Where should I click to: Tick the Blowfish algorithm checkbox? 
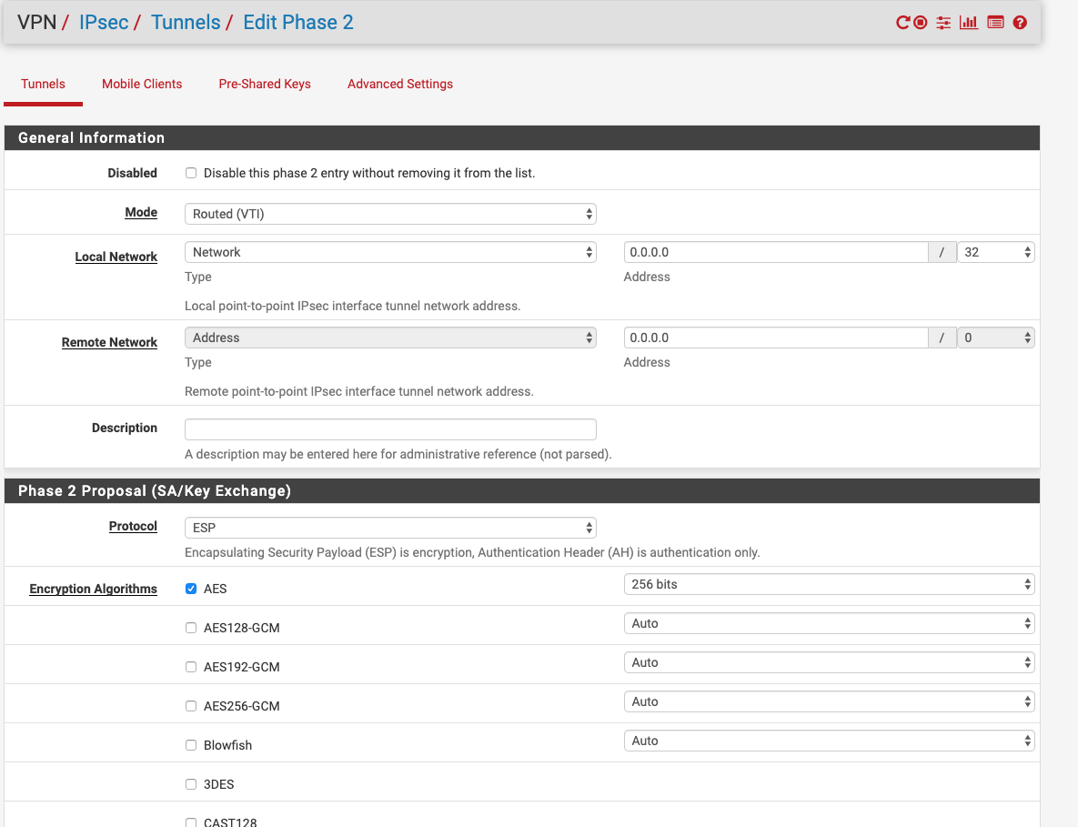(x=191, y=745)
